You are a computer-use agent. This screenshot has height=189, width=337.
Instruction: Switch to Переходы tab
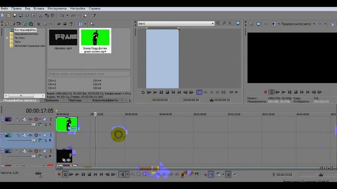pyautogui.click(x=75, y=100)
